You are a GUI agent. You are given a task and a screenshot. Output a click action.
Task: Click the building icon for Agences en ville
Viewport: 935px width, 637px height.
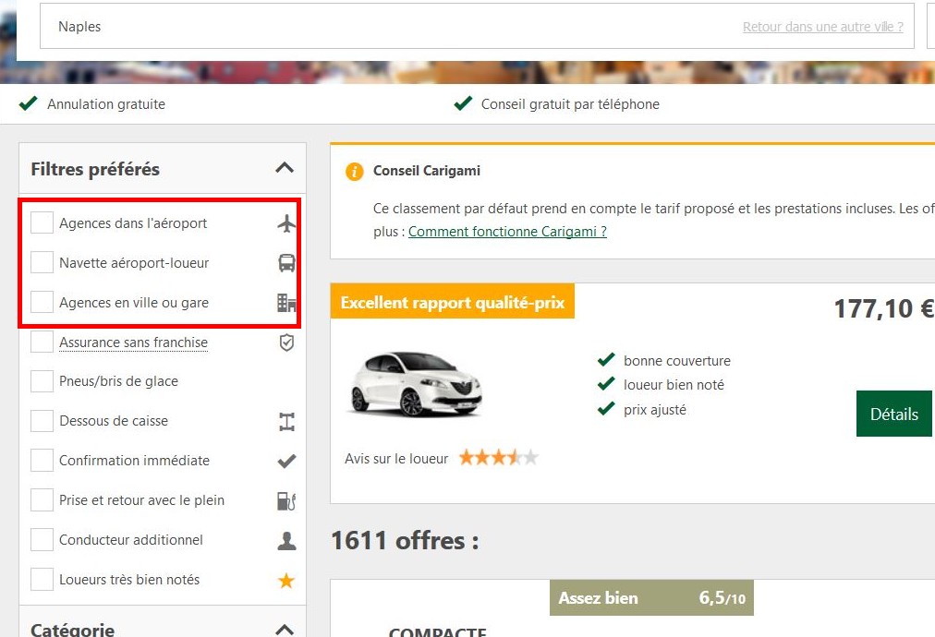(286, 303)
